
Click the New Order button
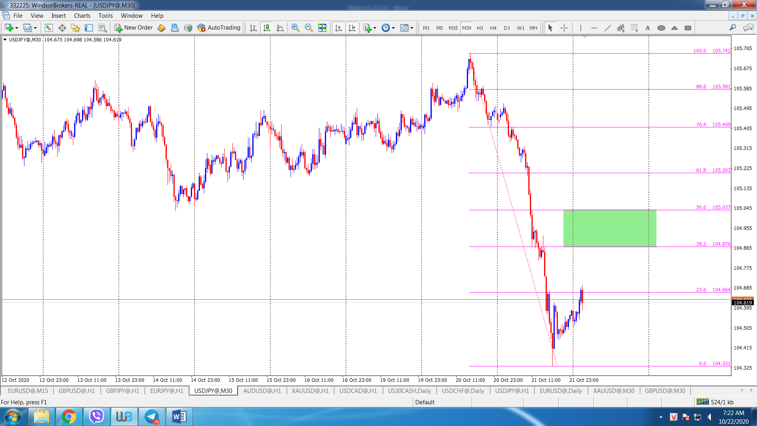(134, 28)
